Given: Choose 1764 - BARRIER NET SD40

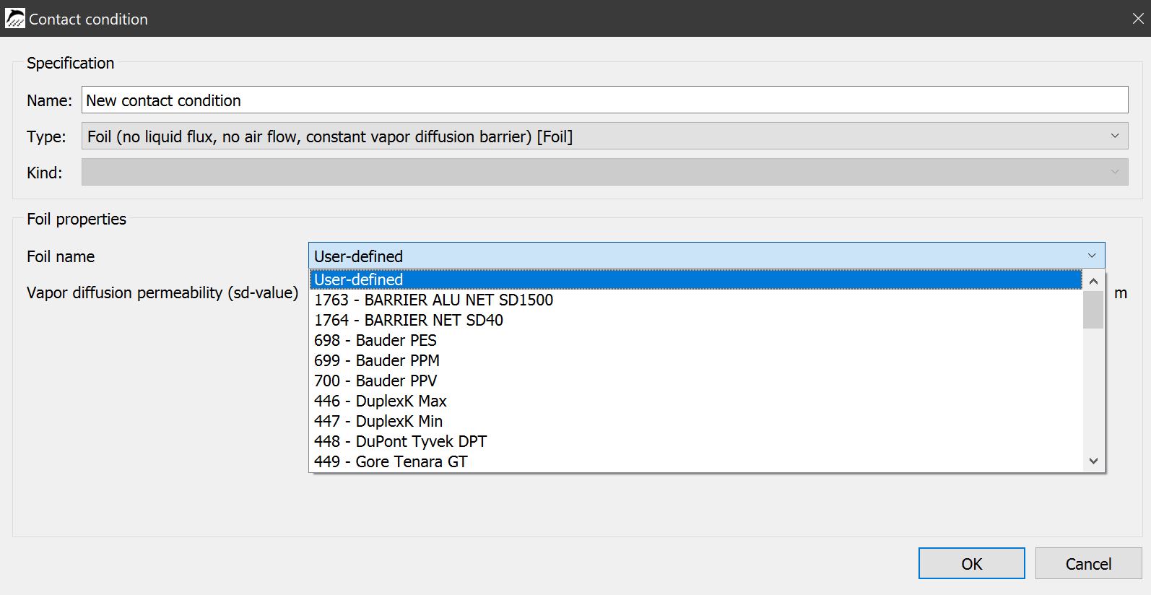Looking at the screenshot, I should (696, 320).
